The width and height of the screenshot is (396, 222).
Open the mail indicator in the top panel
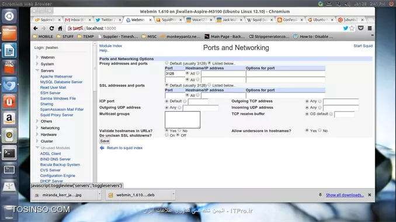pos(329,3)
